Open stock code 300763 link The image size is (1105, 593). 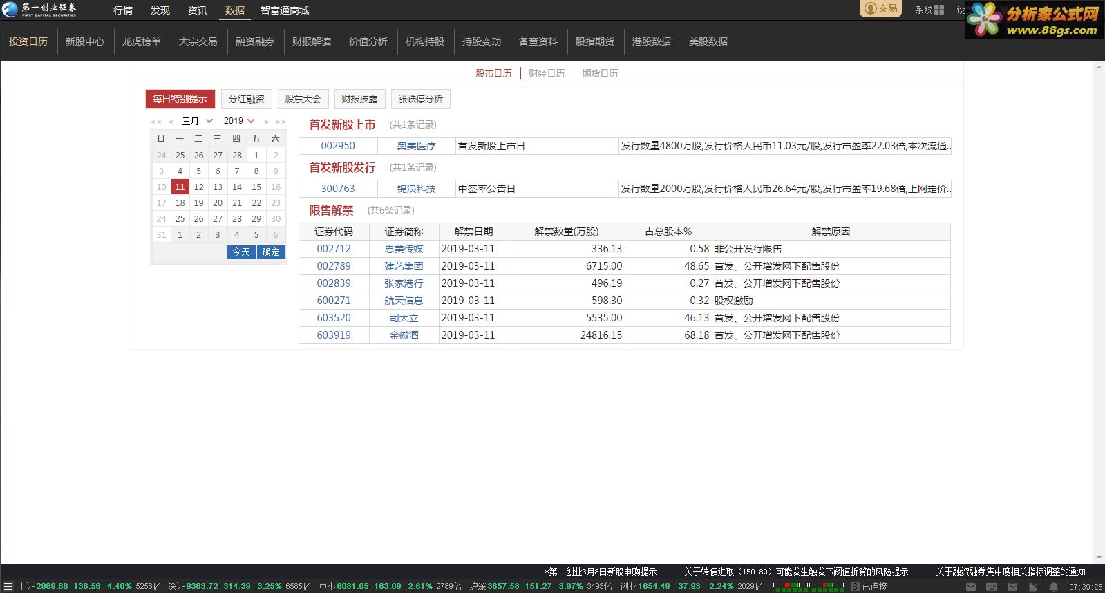[338, 189]
